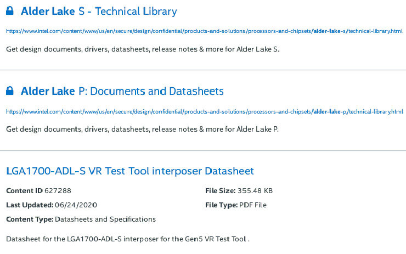
Task: Follow the alder-lake-p technical-library URL
Action: coord(205,111)
